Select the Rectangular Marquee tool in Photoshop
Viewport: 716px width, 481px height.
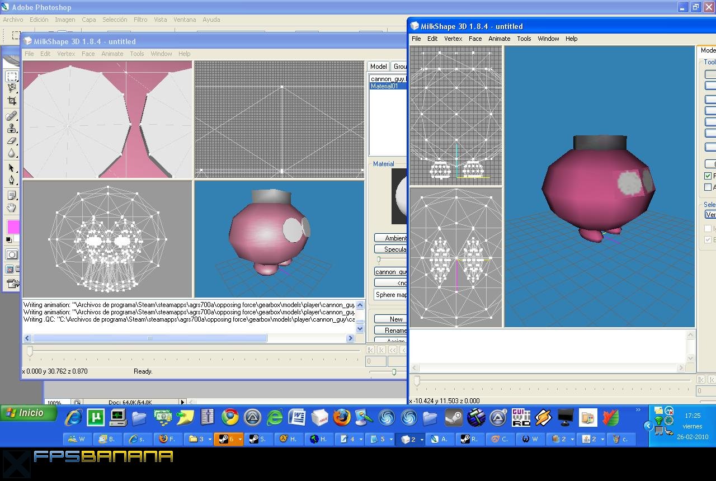(12, 76)
